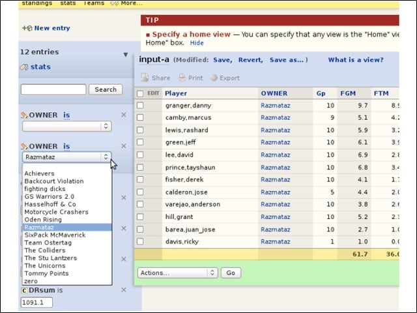Sort by the Gp column header
Viewport: 417px width, 313px height.
321,93
